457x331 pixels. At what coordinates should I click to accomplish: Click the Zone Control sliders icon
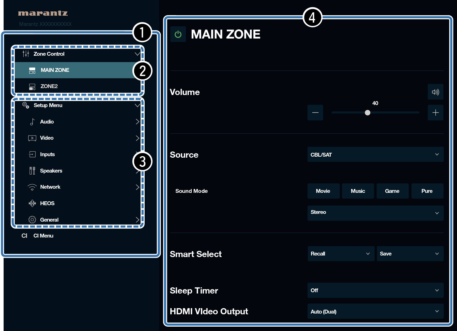(26, 54)
